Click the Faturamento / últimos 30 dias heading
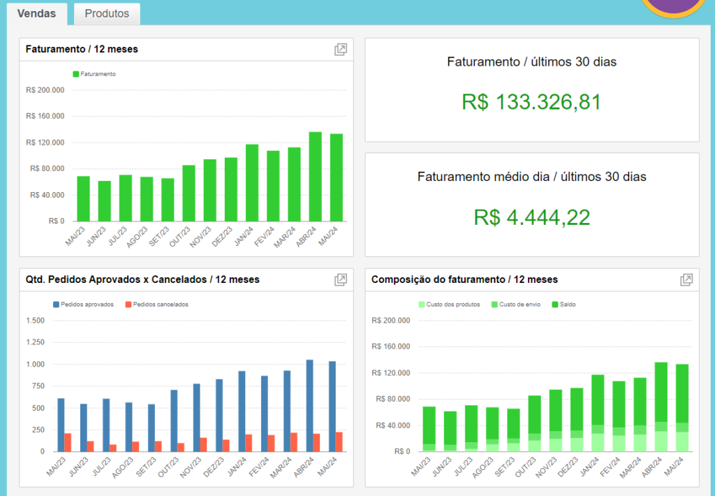This screenshot has height=496, width=715. [531, 61]
